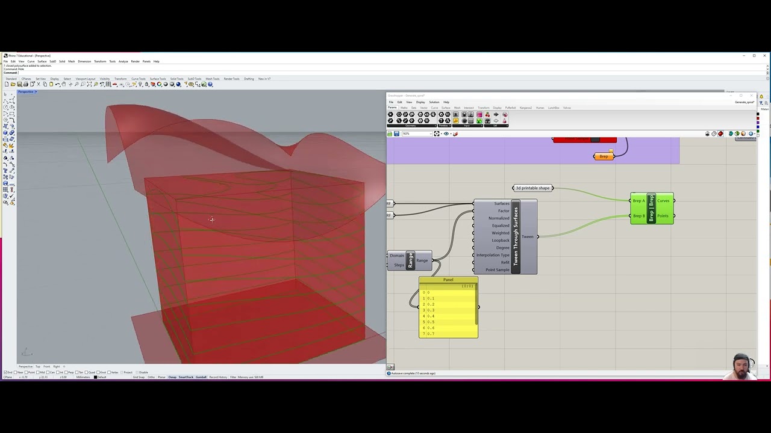
Task: Enable the Perp osnap checkbox
Action: click(66, 372)
